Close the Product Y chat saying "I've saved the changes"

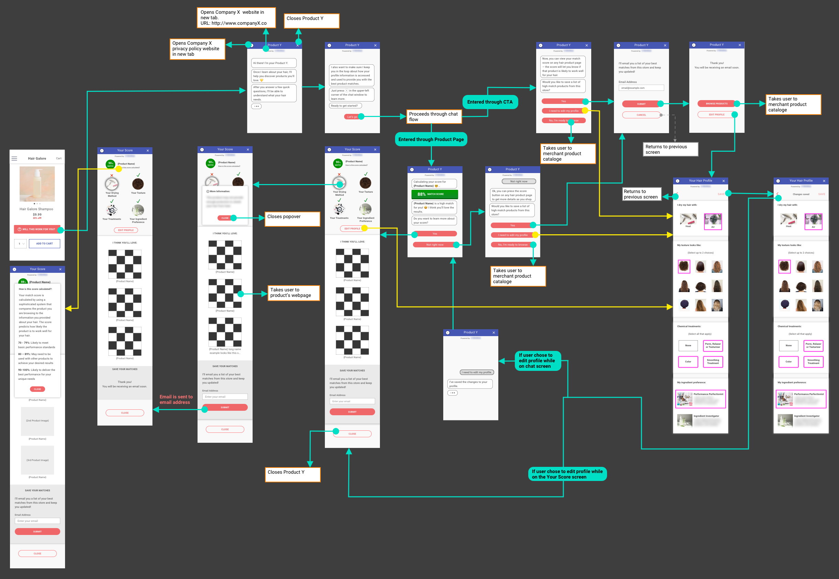click(493, 333)
